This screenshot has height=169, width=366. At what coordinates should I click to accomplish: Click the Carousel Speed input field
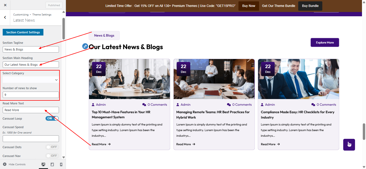coord(31,139)
